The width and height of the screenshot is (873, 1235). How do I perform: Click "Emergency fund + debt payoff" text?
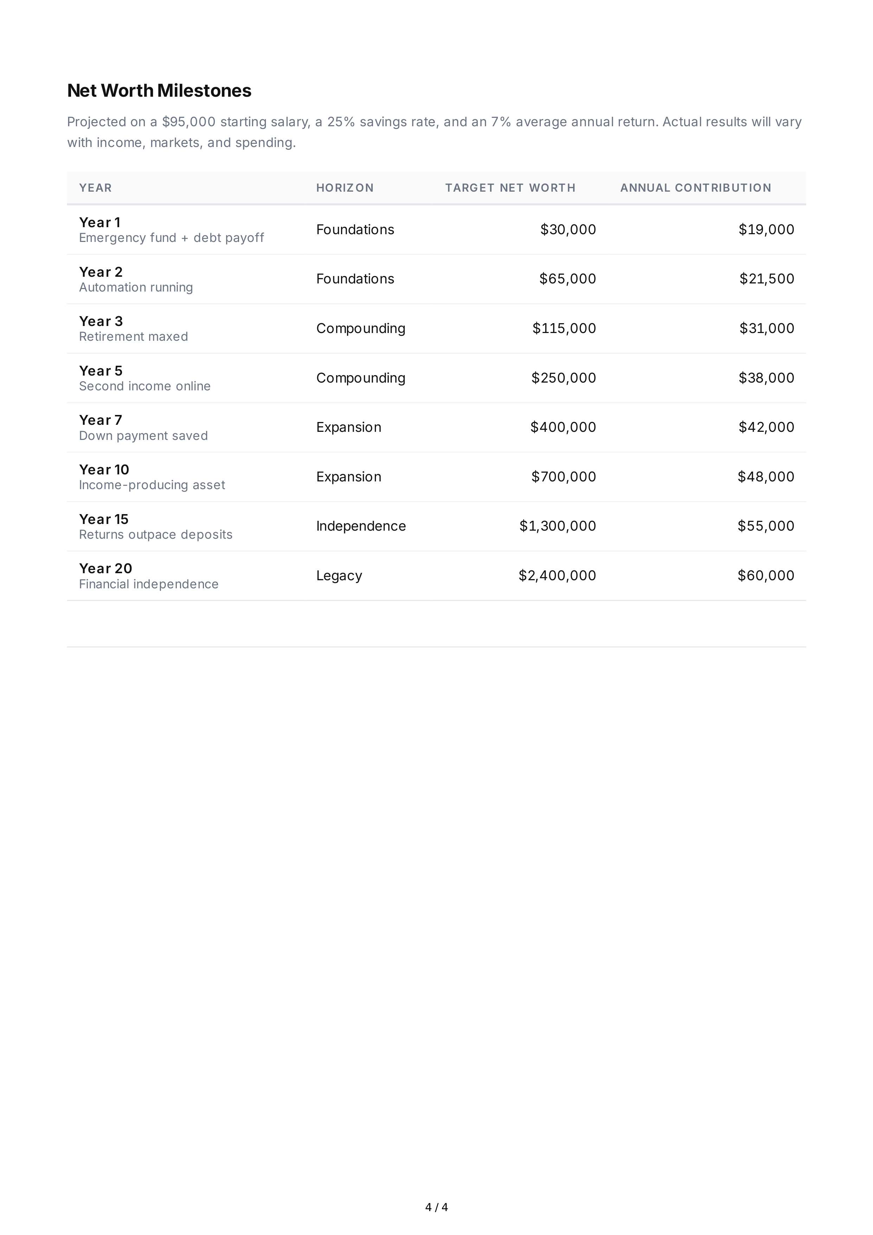pos(172,238)
